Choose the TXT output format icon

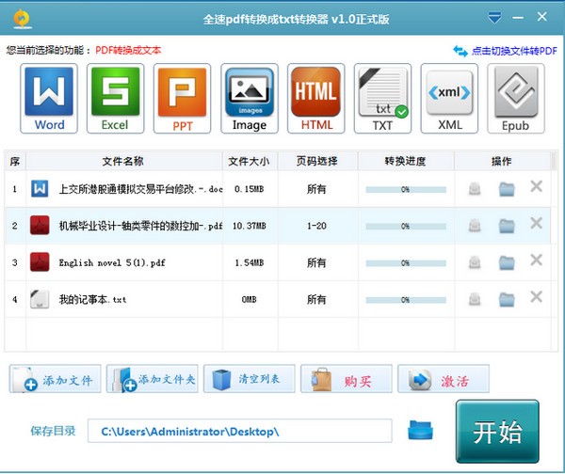pos(382,99)
